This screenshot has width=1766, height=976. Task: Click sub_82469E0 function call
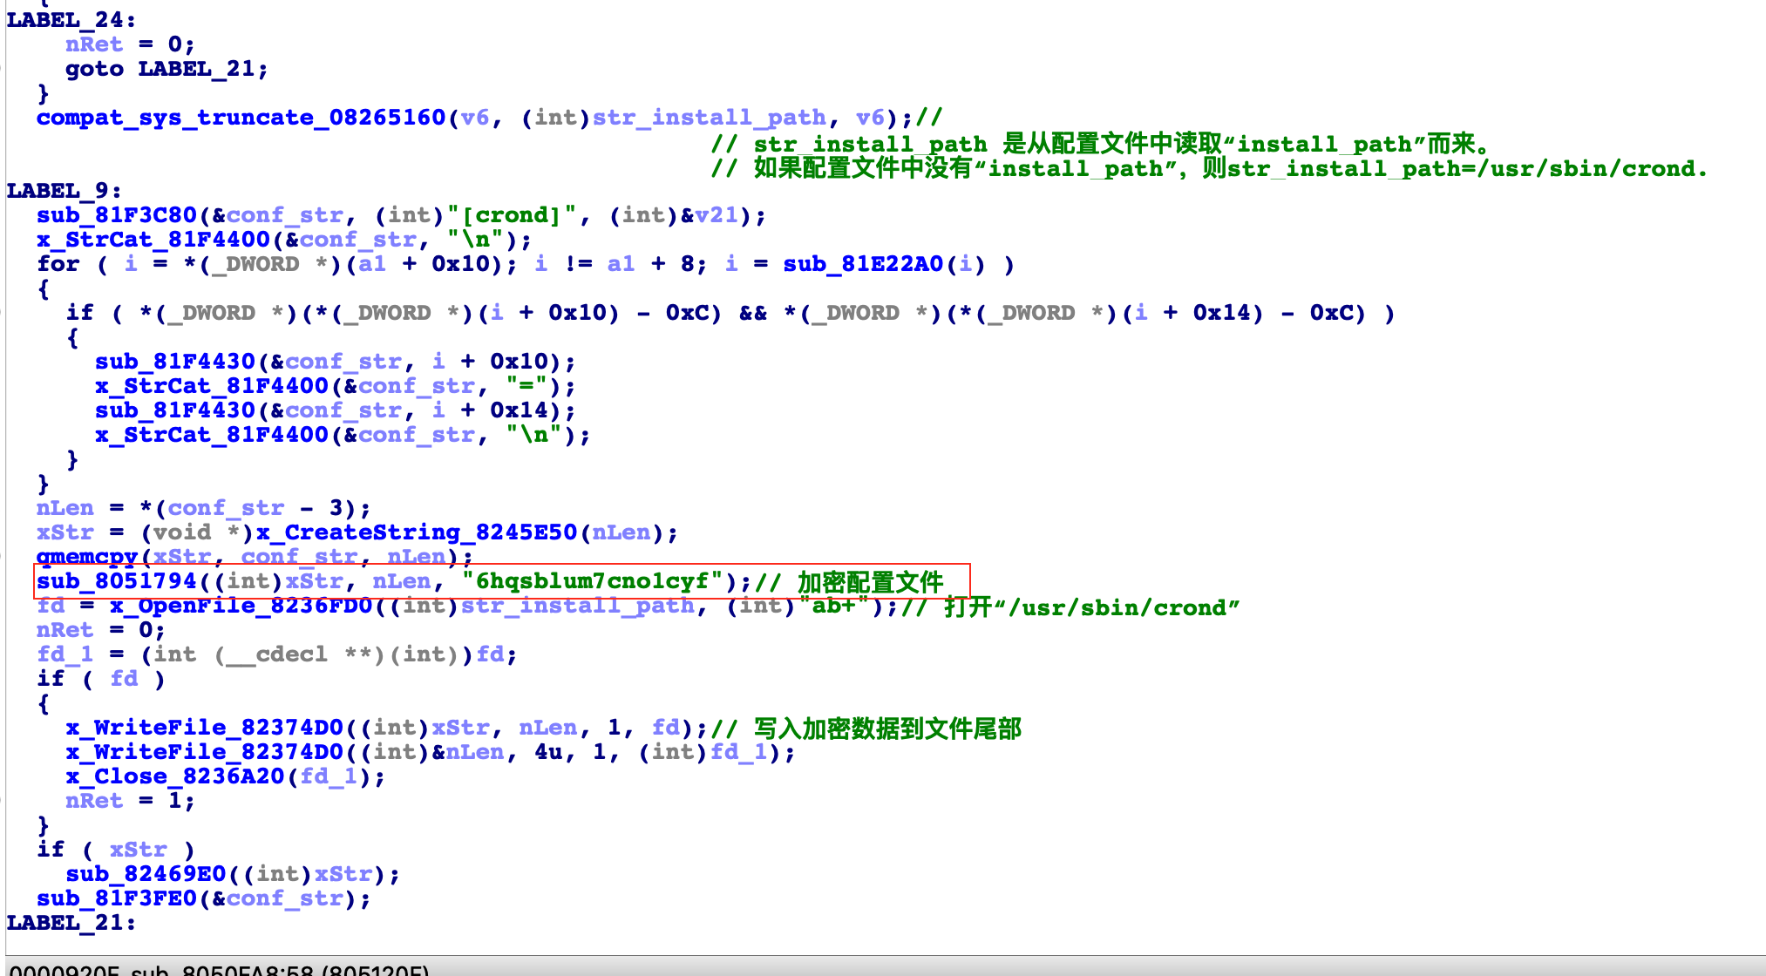pyautogui.click(x=146, y=874)
